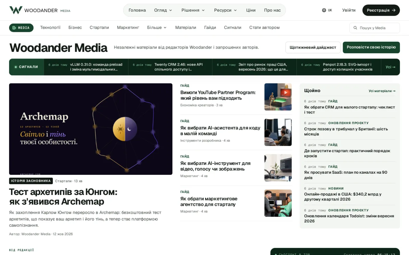Open Вимоги YouTube Partner Program article

[x=218, y=95]
